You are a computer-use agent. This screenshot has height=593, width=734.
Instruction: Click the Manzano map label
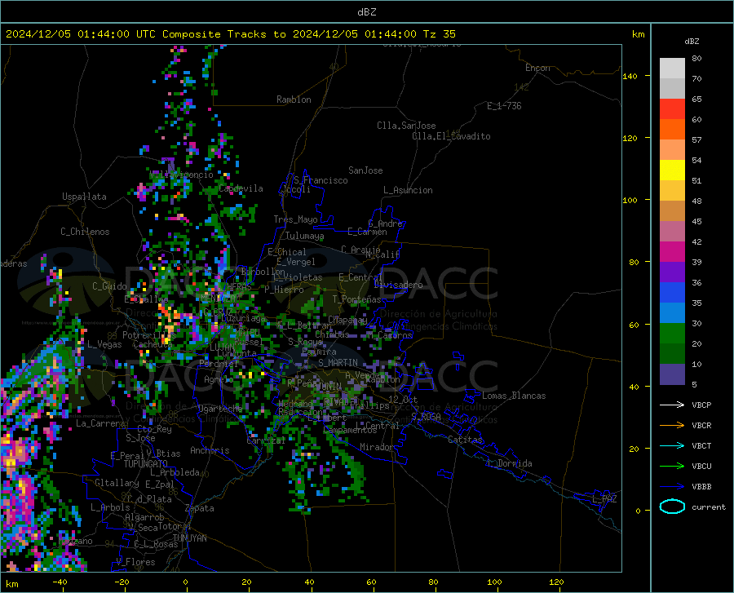point(75,541)
